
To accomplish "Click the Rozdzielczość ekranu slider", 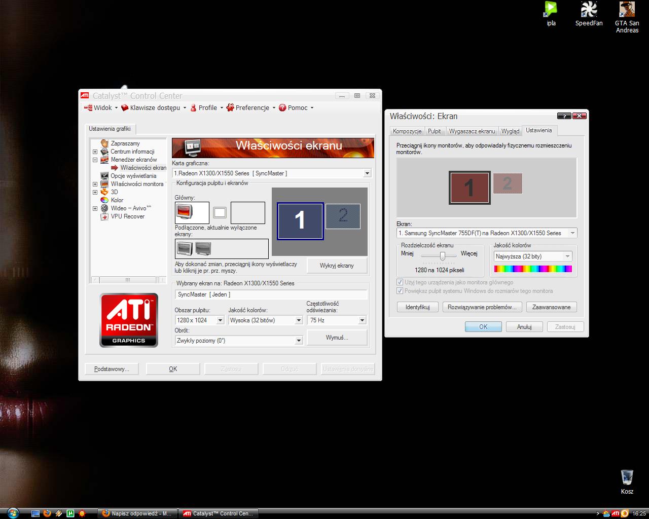I will tap(442, 256).
